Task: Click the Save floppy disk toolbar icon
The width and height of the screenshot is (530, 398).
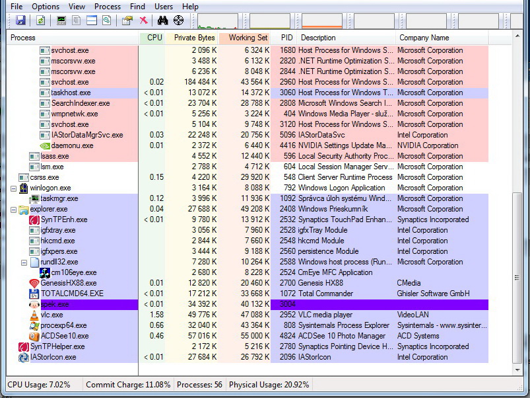Action: click(20, 20)
